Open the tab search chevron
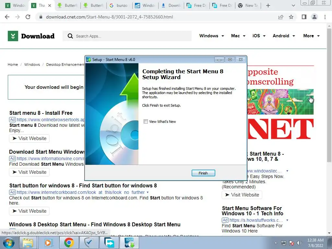 [x=293, y=6]
